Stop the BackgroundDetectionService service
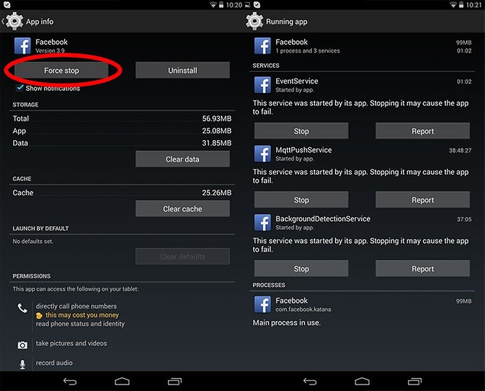This screenshot has height=391, width=485. tap(301, 268)
